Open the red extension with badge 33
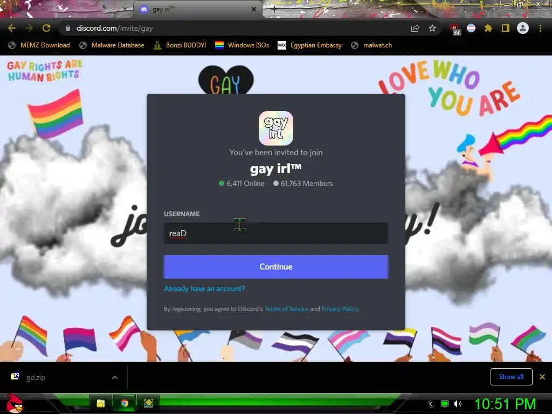 (455, 29)
